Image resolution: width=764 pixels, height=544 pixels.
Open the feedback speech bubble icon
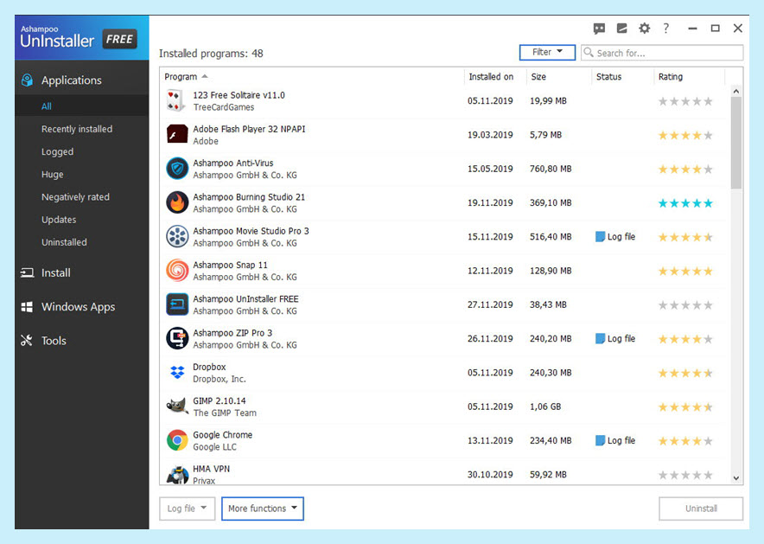click(599, 29)
